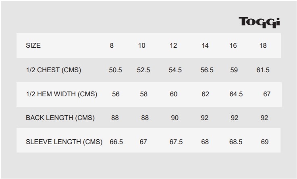This screenshot has height=179, width=297.
Task: Click size 16 column header
Action: (233, 45)
